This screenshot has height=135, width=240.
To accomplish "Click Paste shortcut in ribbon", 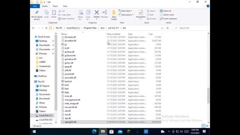I will (x=66, y=19).
